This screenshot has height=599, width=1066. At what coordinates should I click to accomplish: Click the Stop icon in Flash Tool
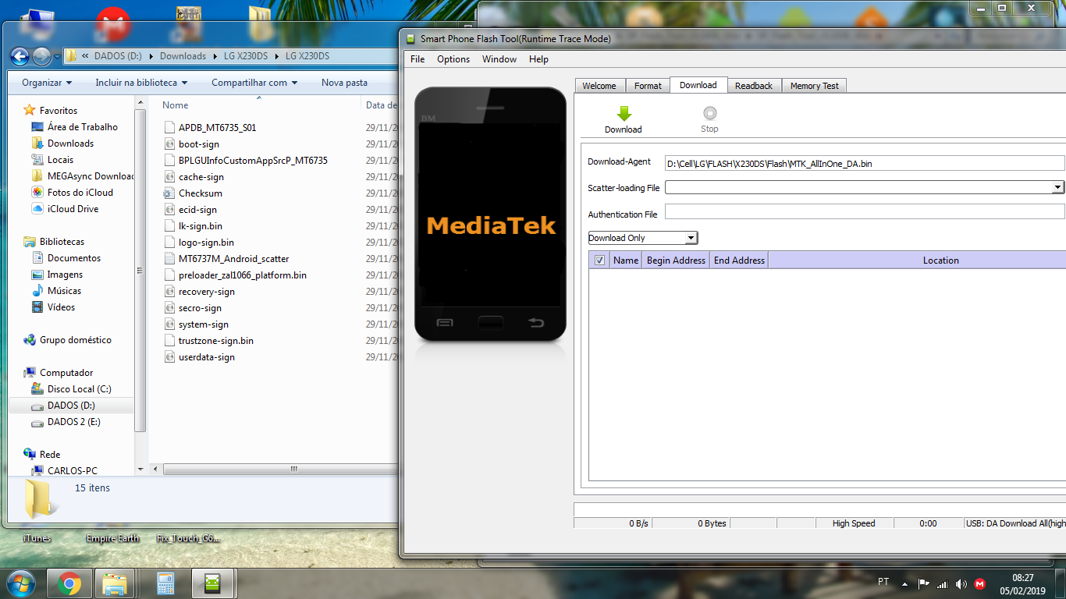709,113
